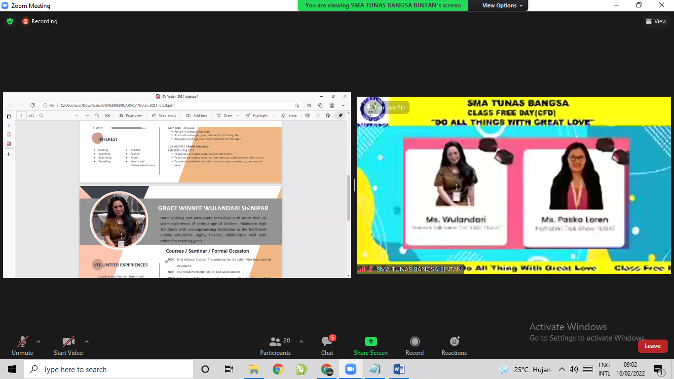Click the address bar in shared Edge
This screenshot has width=674, height=379.
tap(171, 105)
